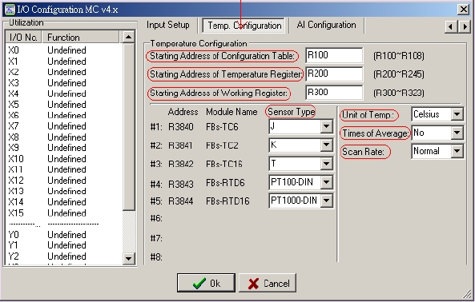
Task: Expand the PT1000-DIN sensor dropdown for FBs-RTD16
Action: click(x=326, y=201)
